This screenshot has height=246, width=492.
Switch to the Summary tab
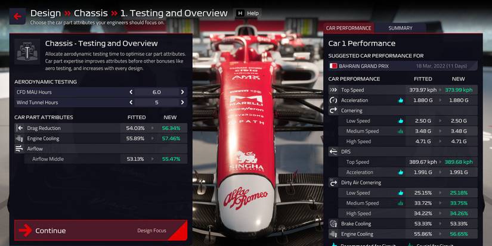point(400,28)
